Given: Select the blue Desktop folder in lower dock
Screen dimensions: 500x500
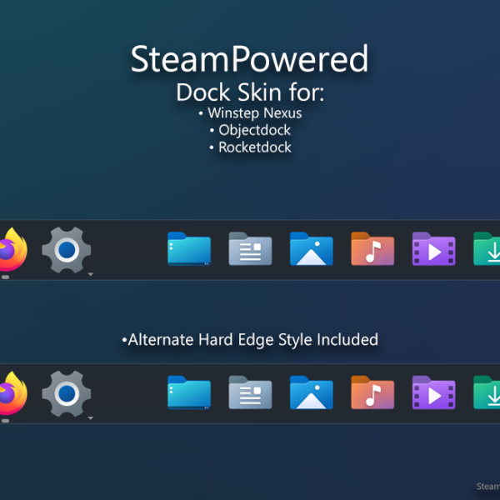Looking at the screenshot, I should [x=189, y=392].
